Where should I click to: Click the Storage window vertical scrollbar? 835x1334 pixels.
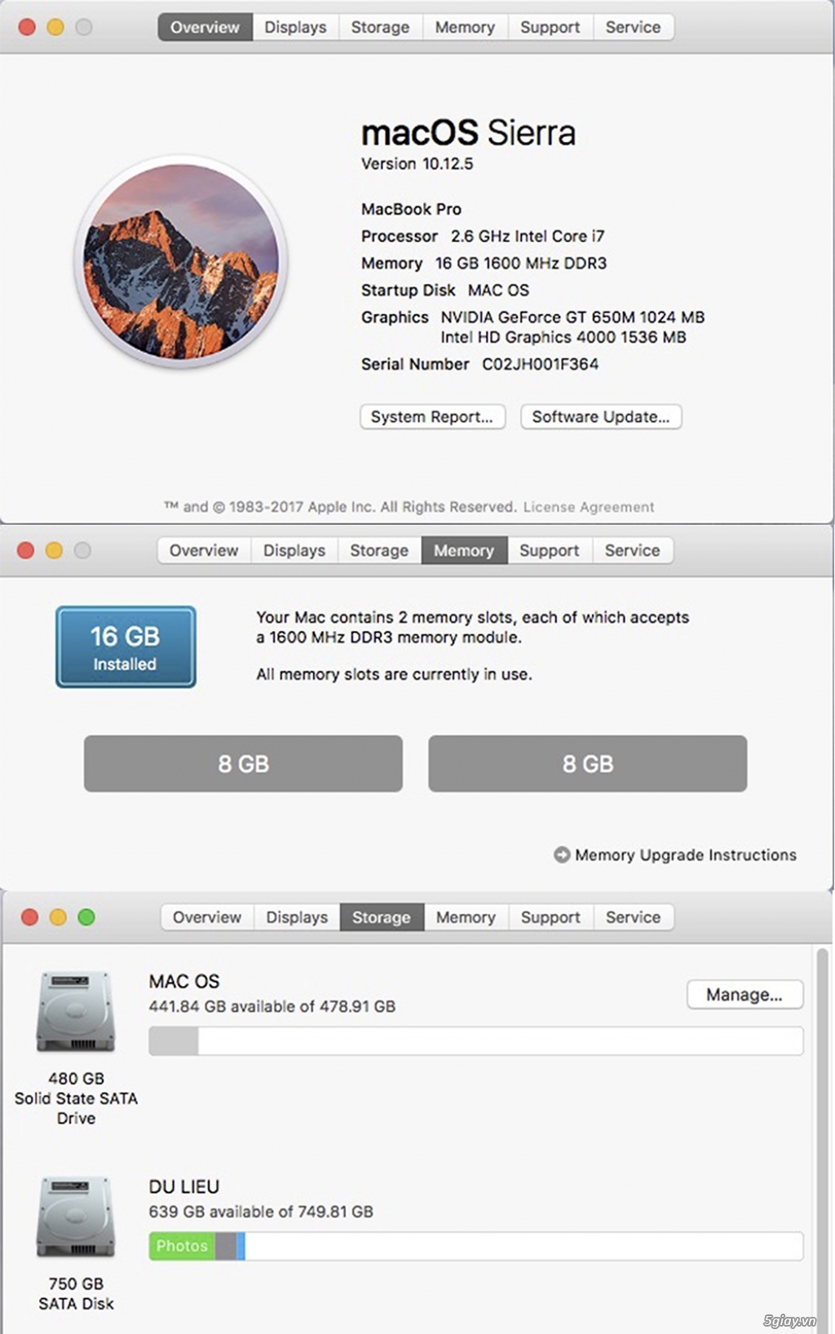824,1139
